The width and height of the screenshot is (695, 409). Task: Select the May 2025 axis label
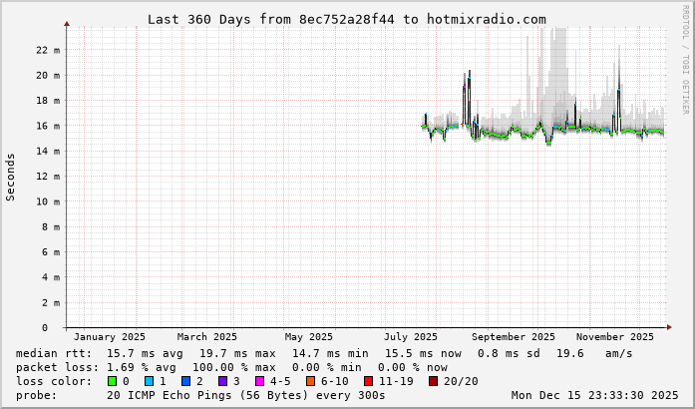click(x=308, y=337)
